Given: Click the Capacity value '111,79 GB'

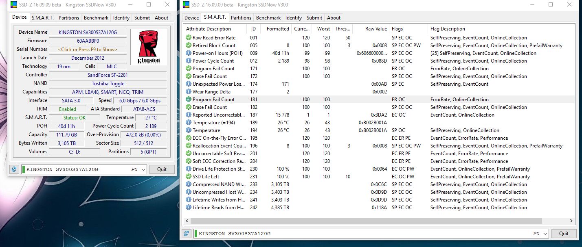Looking at the screenshot, I should pyautogui.click(x=67, y=134).
